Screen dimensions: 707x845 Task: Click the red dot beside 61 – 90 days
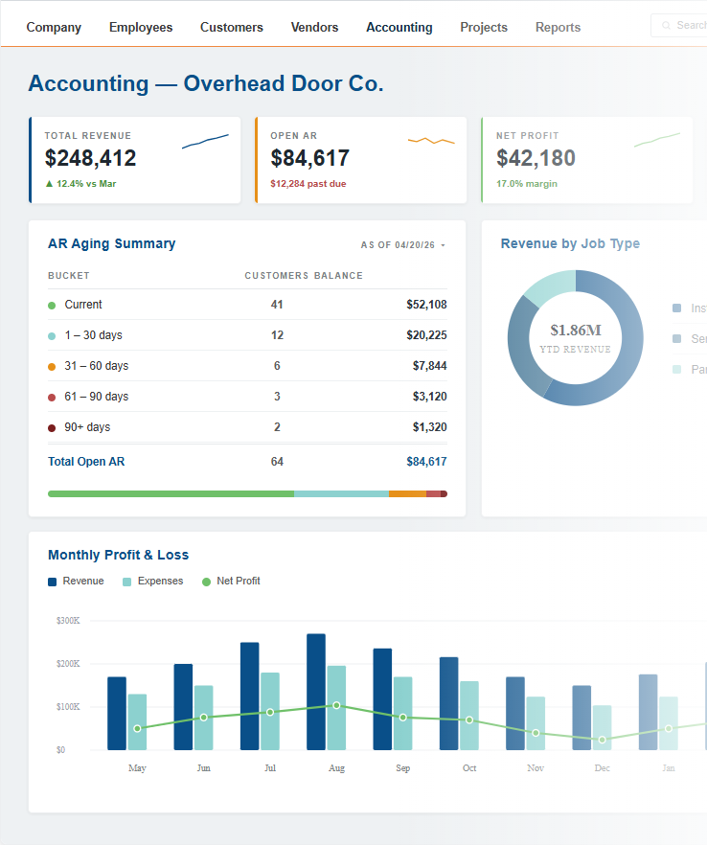pyautogui.click(x=52, y=398)
